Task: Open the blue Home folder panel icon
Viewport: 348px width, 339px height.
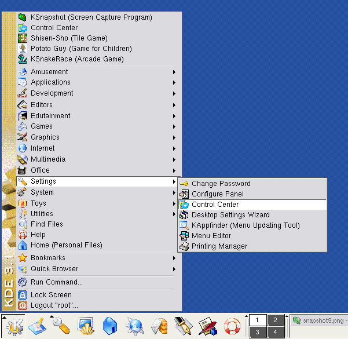Action: click(x=110, y=326)
